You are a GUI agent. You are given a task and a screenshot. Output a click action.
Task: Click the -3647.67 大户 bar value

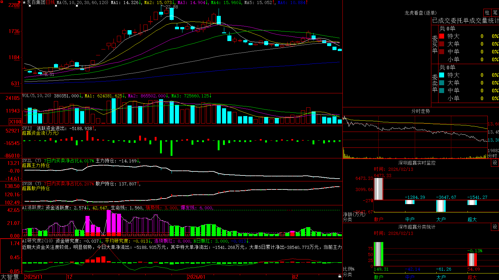(x=446, y=197)
